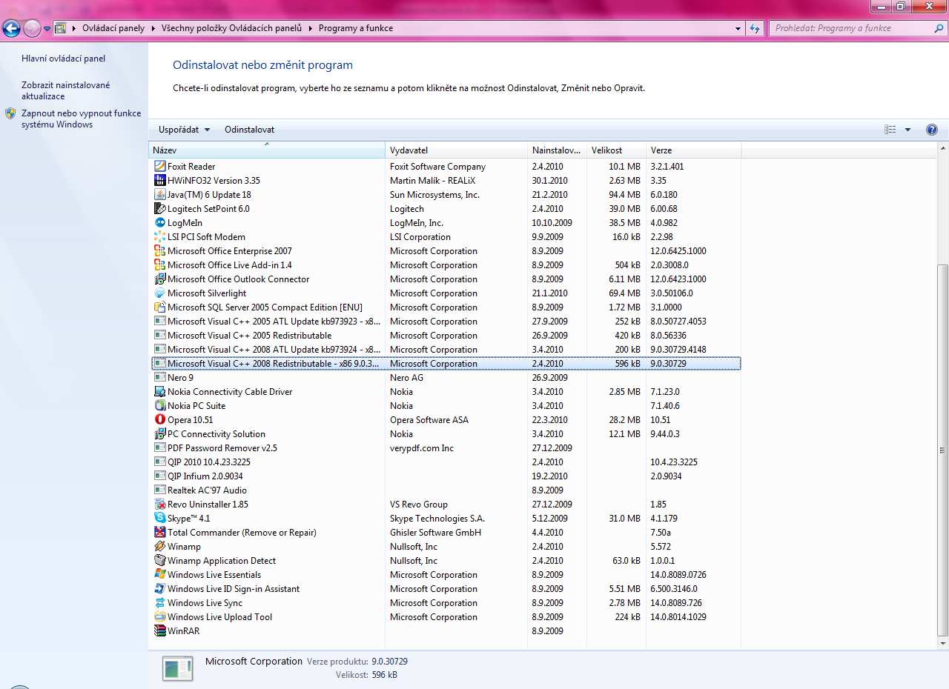Go back with the Back arrow button
This screenshot has height=689, width=949.
tap(11, 29)
